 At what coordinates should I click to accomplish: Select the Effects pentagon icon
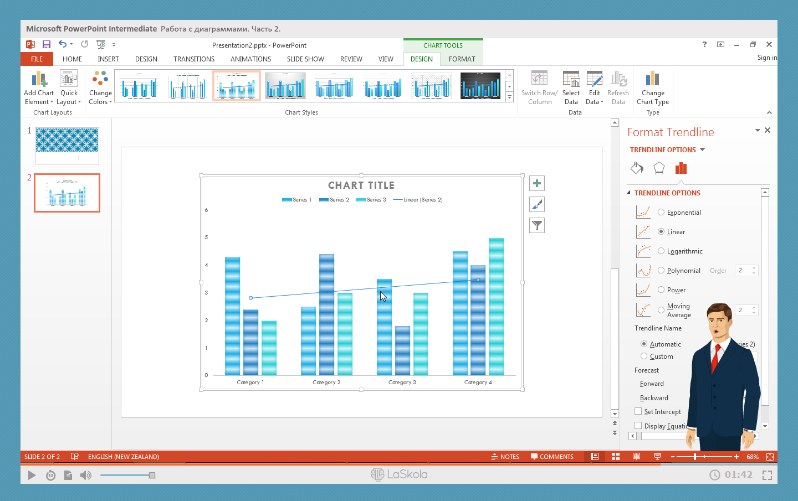[x=659, y=168]
